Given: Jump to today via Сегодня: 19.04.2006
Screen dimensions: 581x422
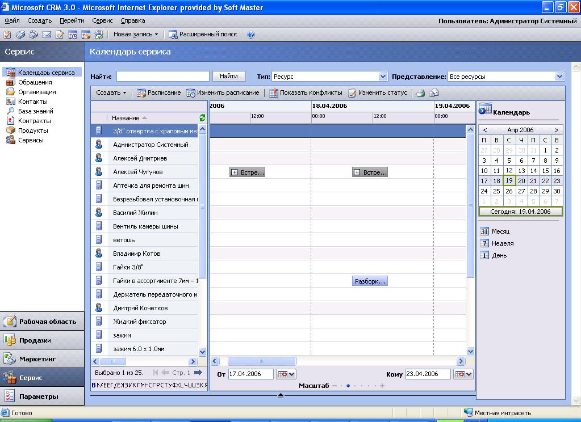Looking at the screenshot, I should (x=520, y=212).
